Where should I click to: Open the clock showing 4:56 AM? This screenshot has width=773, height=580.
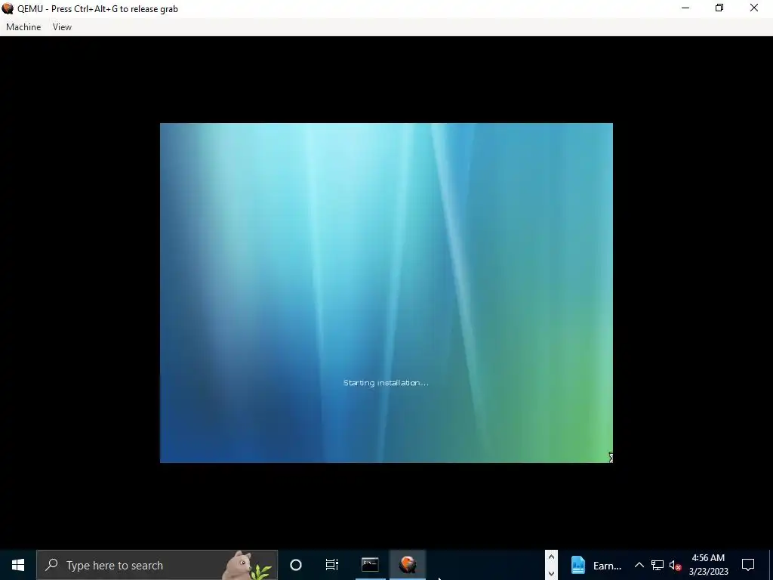(x=708, y=565)
